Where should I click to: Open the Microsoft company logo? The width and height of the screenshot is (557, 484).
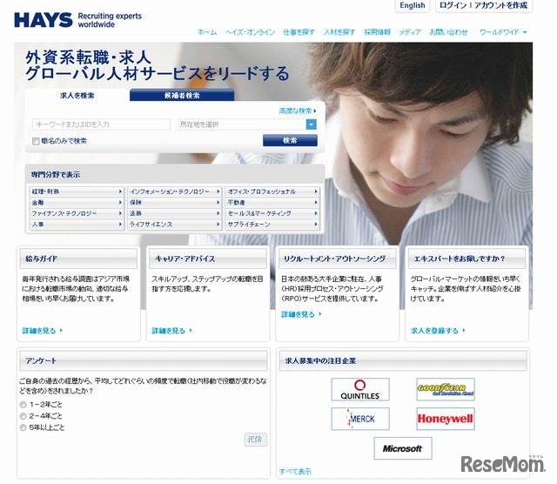point(402,448)
